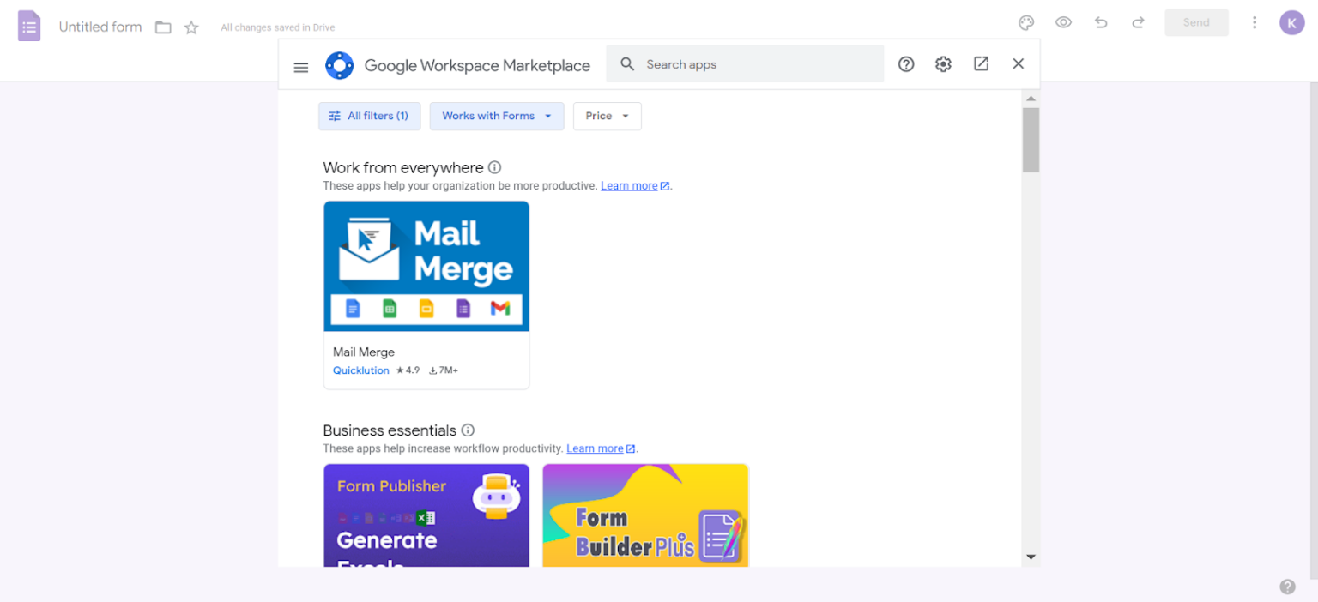Undo the last change
The image size is (1318, 602).
(x=1101, y=23)
